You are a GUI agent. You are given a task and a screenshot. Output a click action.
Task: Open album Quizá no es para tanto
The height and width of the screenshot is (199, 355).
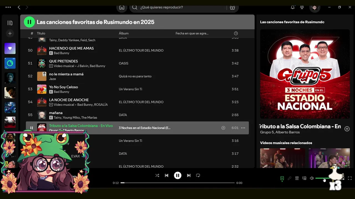135,76
